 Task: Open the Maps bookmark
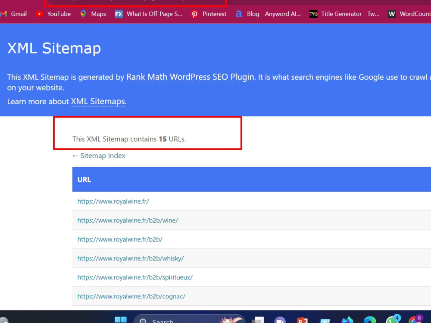pos(93,14)
